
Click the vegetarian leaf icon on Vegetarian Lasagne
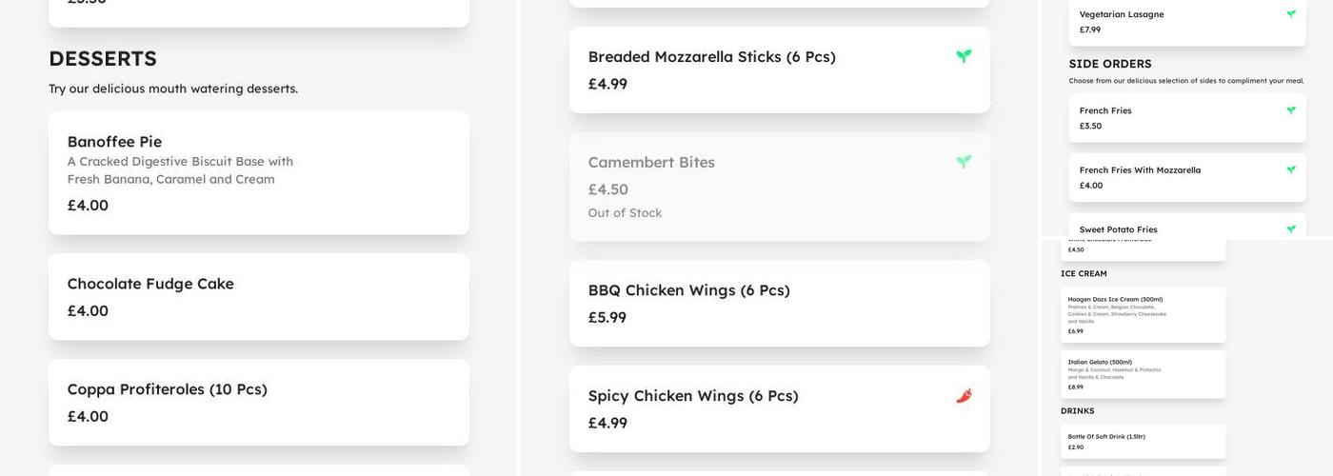click(1291, 14)
